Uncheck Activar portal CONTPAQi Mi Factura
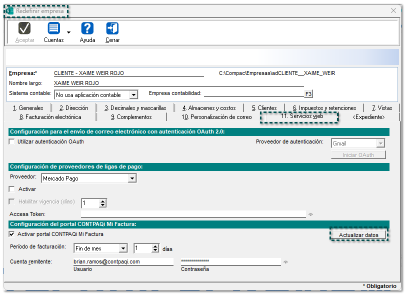The image size is (406, 295). coord(12,234)
